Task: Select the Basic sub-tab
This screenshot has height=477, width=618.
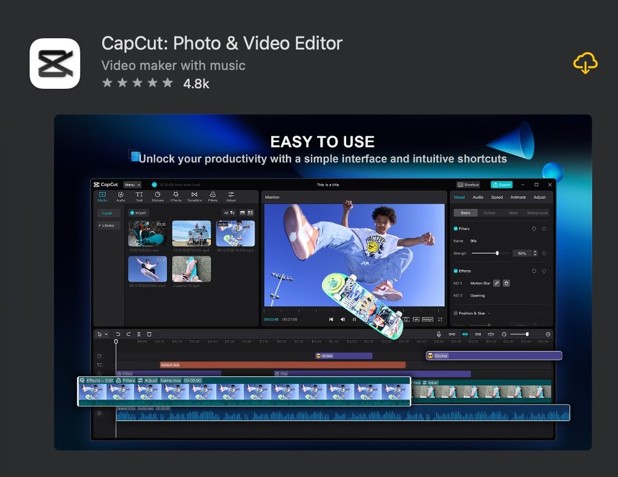Action: click(465, 213)
